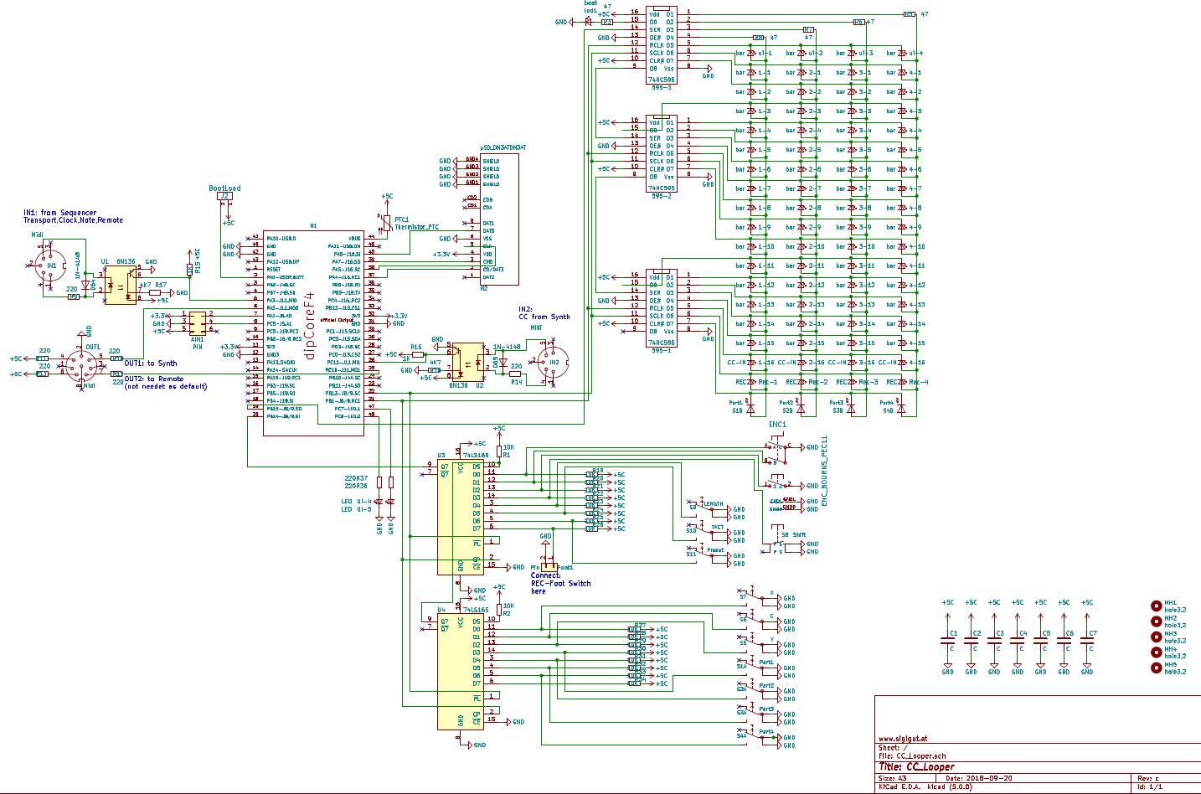
Task: Select the J2 BootLoad jumper
Action: pyautogui.click(x=224, y=196)
